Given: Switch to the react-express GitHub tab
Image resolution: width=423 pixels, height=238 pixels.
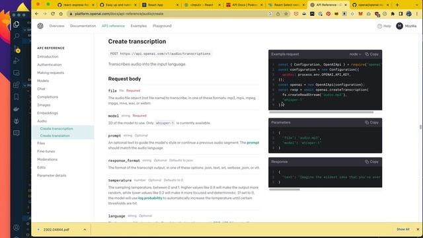Looking at the screenshot, I should click(77, 5).
